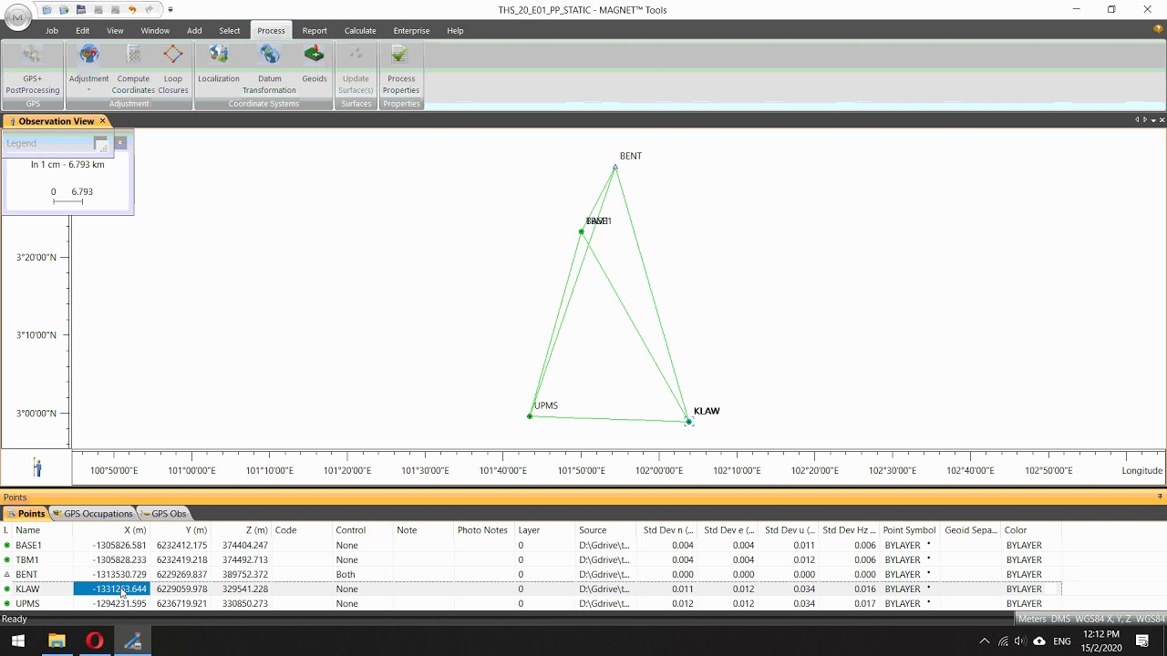Image resolution: width=1167 pixels, height=656 pixels.
Task: Click the Save icon in quick access toolbar
Action: [81, 10]
